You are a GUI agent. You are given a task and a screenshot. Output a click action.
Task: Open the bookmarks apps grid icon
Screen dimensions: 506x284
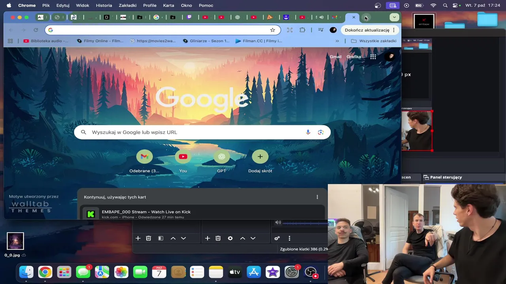tap(10, 41)
